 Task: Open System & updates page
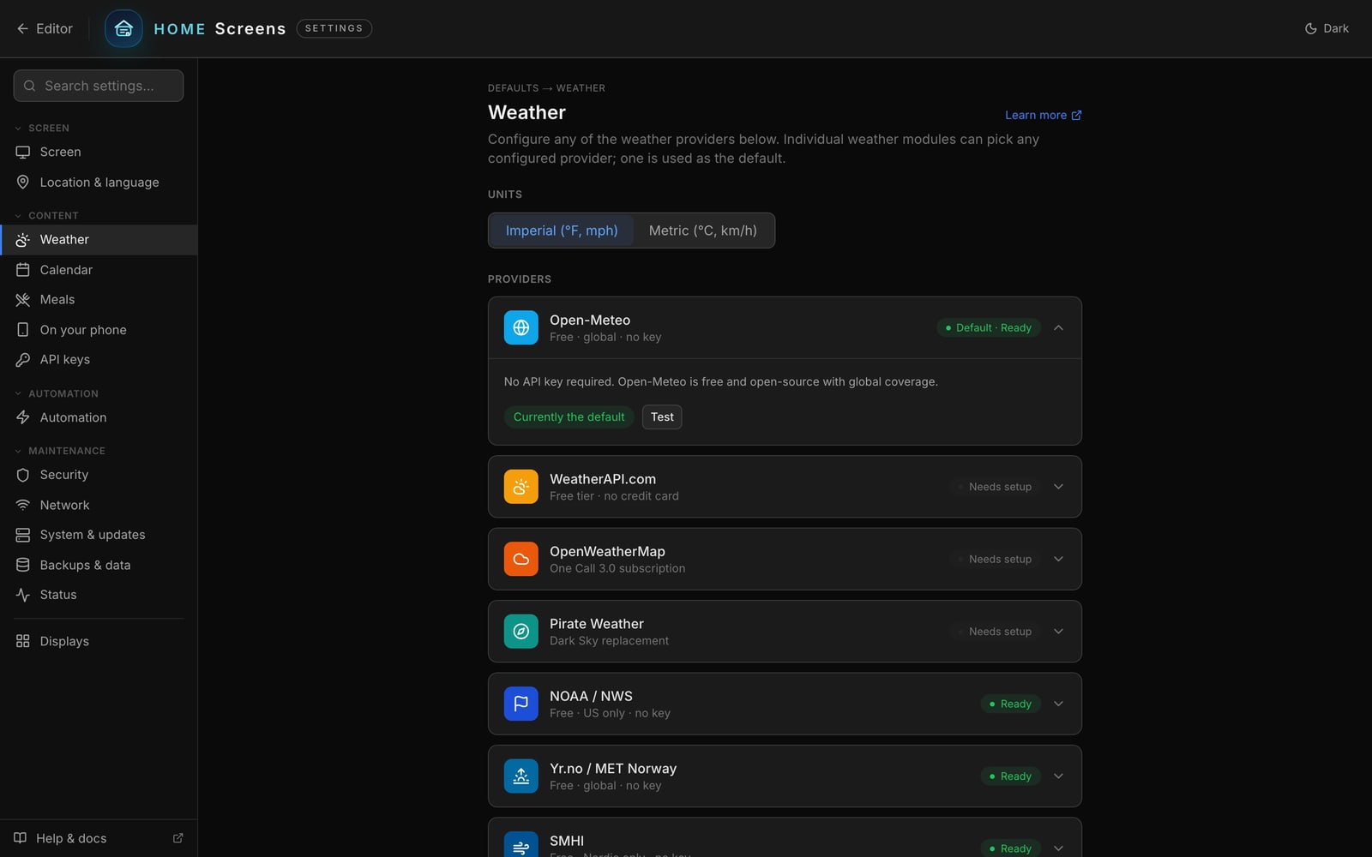point(99,535)
